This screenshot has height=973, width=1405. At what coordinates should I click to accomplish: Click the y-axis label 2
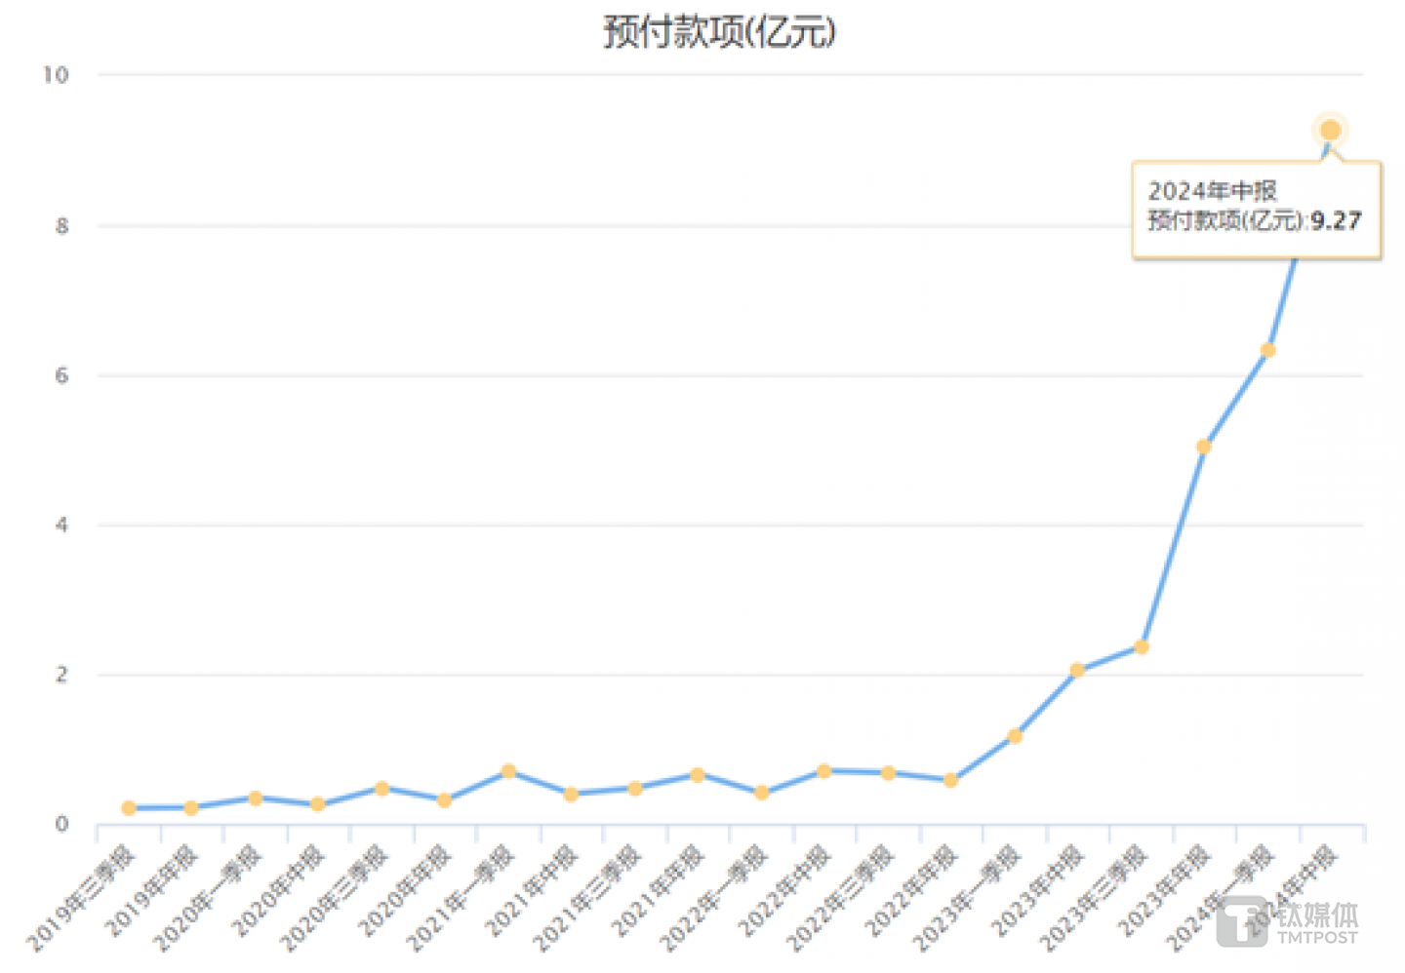[62, 675]
